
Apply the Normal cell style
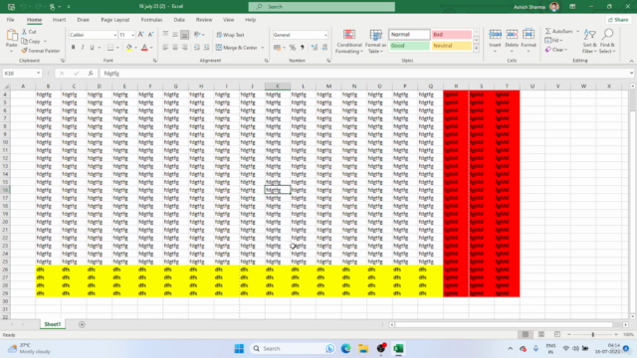point(409,35)
